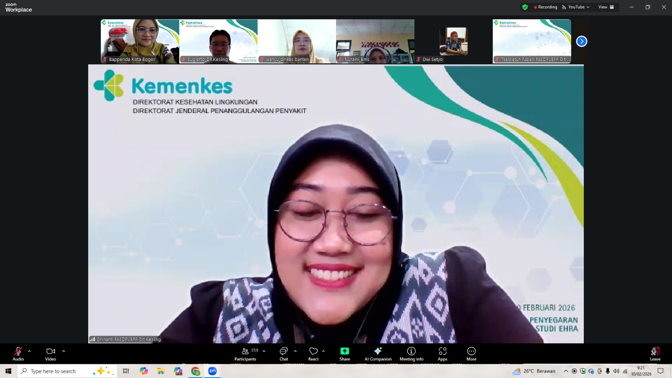672x378 pixels.
Task: Click the green Share screen button
Action: click(x=344, y=353)
